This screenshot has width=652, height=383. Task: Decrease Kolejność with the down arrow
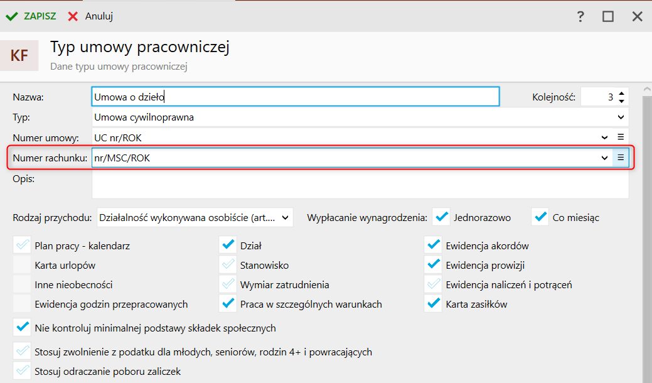pos(621,100)
